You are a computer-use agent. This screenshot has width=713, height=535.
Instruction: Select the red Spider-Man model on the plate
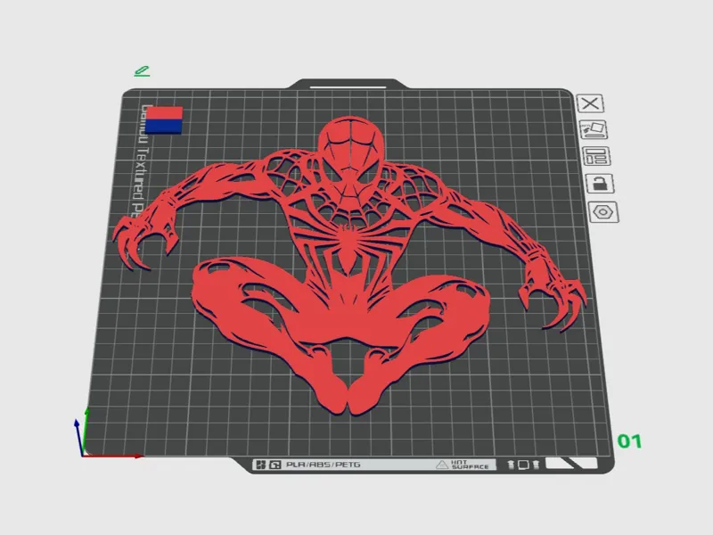[x=348, y=266]
